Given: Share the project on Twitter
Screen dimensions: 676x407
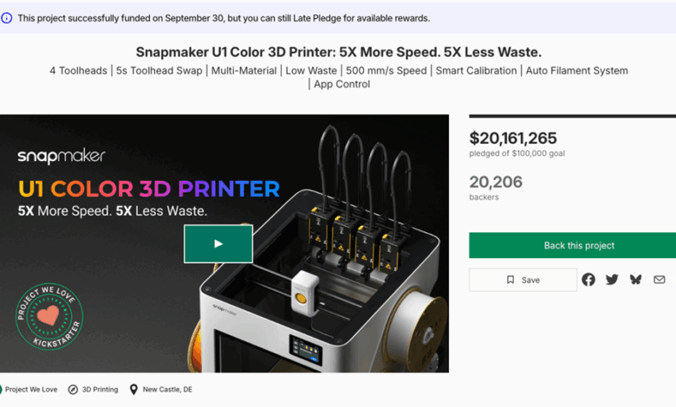Looking at the screenshot, I should point(612,280).
